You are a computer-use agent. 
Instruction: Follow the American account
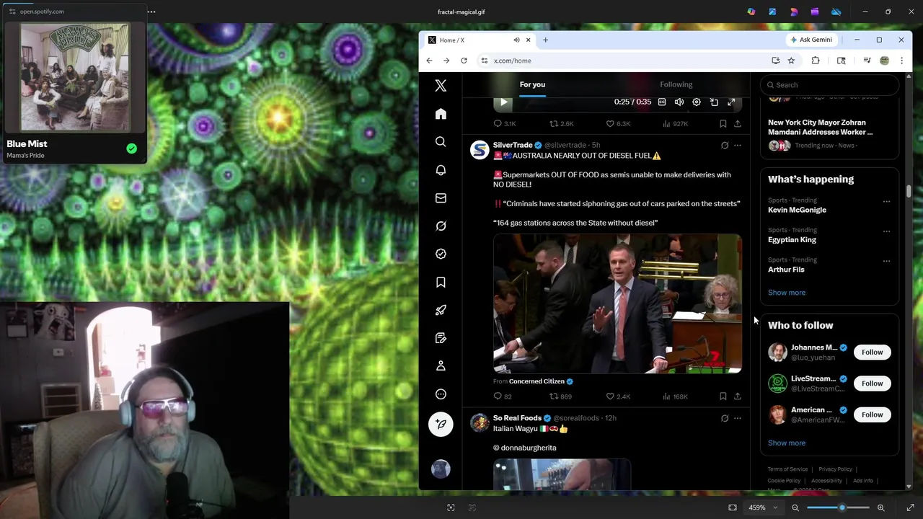(x=872, y=414)
